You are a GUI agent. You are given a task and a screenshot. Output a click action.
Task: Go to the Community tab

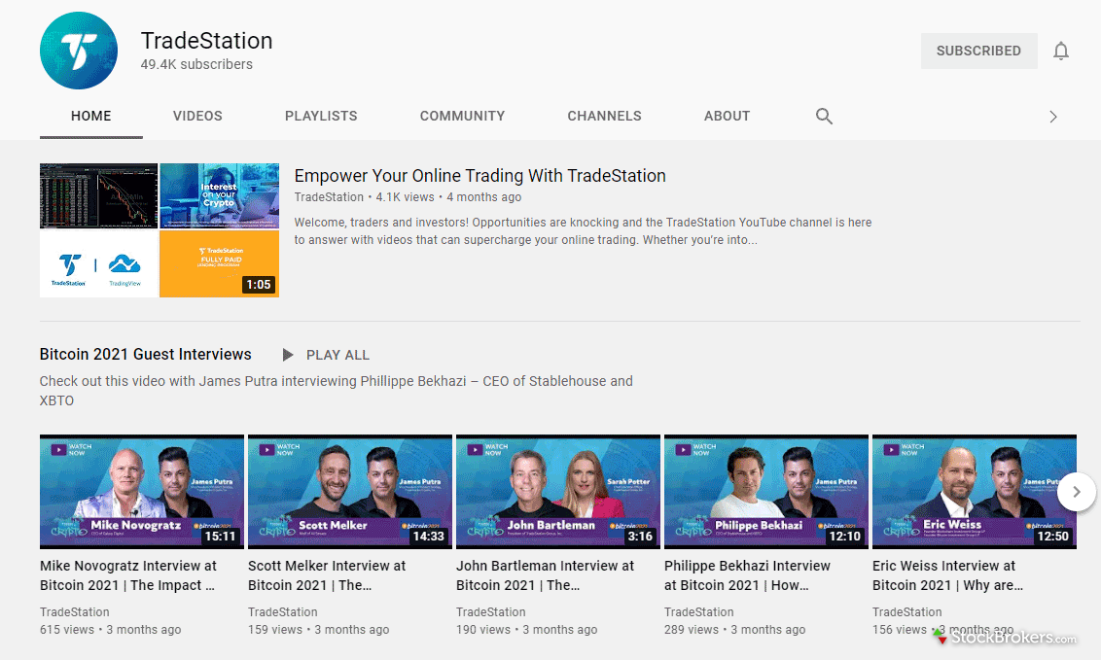(x=462, y=116)
